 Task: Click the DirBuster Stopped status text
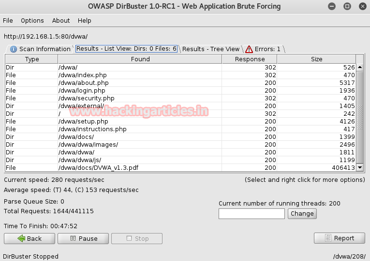coord(30,256)
